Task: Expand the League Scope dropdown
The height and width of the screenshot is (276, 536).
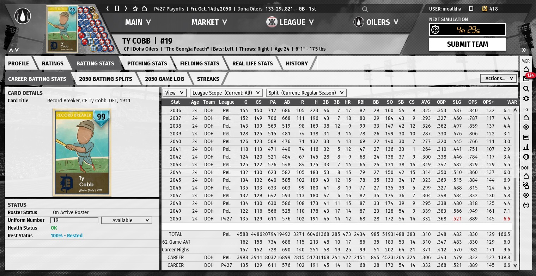Action: tap(226, 93)
